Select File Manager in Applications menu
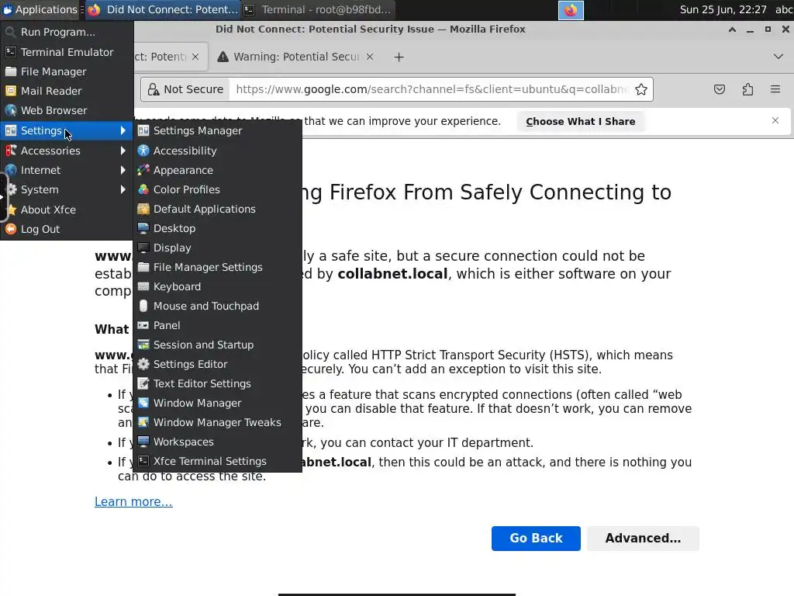Viewport: 794px width, 596px height. [67, 71]
